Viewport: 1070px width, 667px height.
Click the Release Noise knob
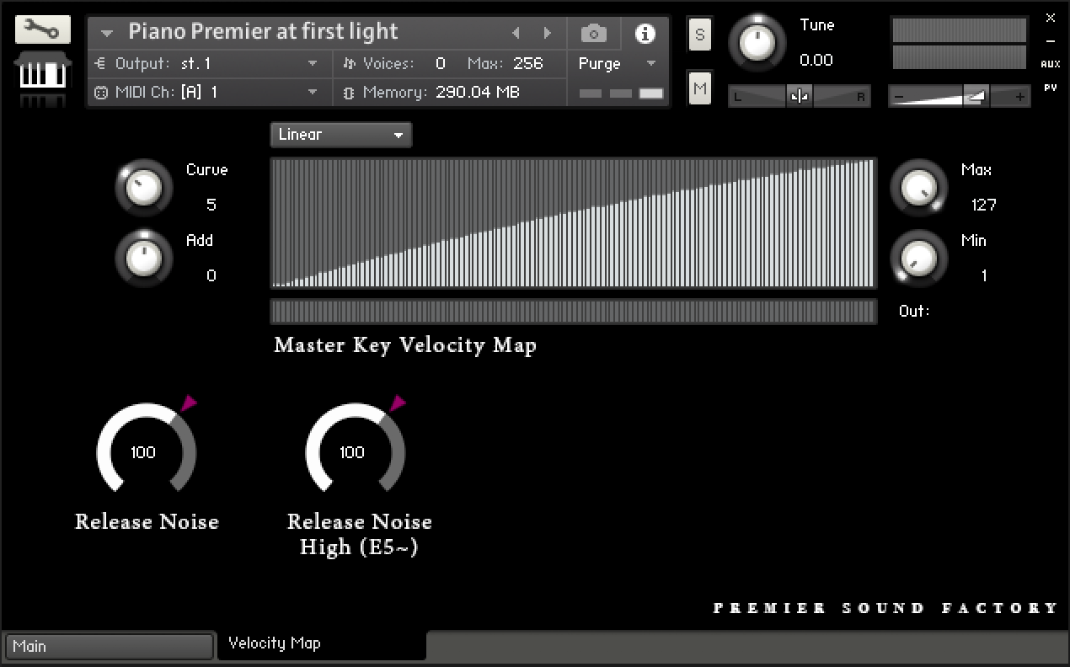tap(146, 452)
